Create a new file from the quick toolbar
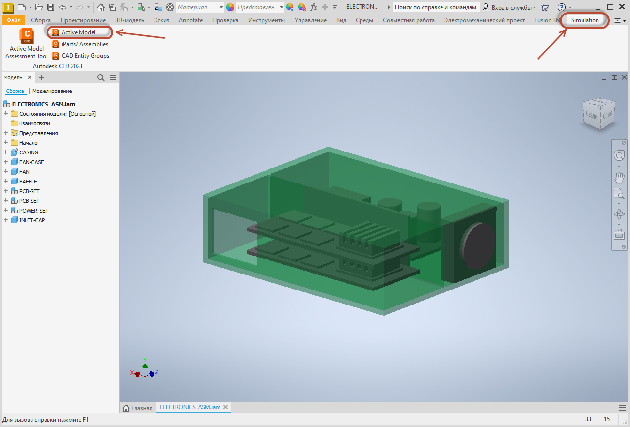Viewport: 630px width, 427px height. pos(22,7)
